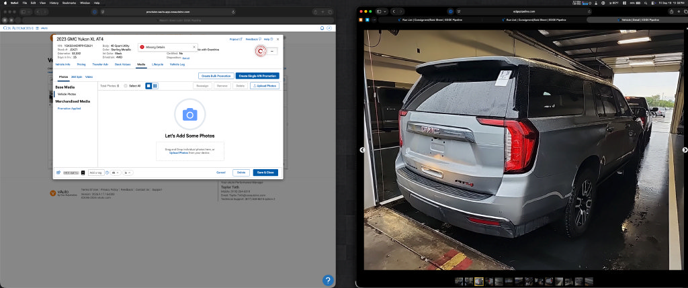Click Create Bulk Promotion button
688x288 pixels.
tap(216, 76)
